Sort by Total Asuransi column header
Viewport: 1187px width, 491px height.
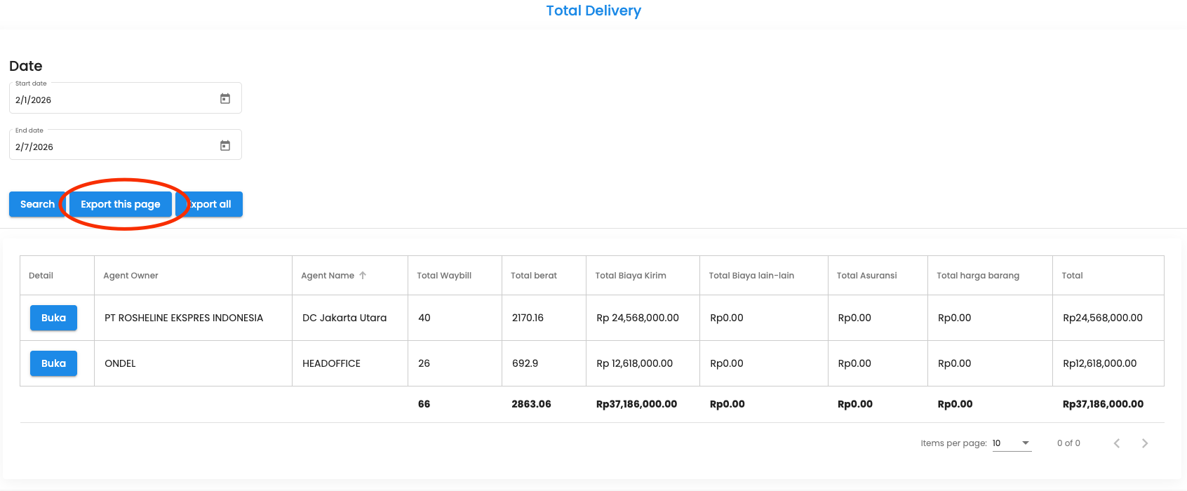click(866, 276)
